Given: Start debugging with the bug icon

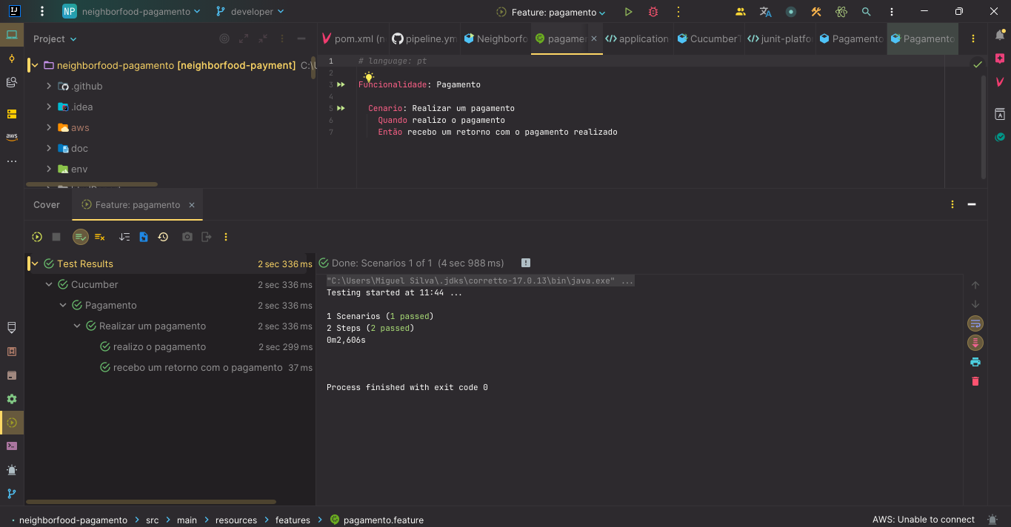Looking at the screenshot, I should coord(653,12).
